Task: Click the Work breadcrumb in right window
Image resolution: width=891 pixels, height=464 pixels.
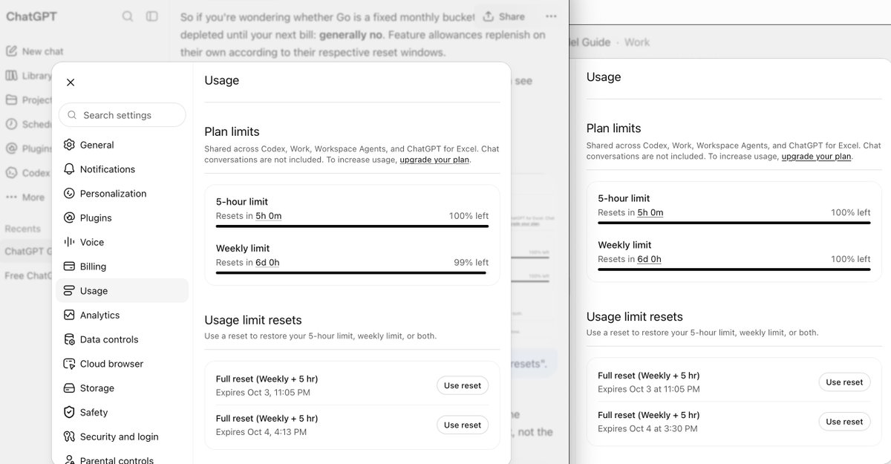Action: 637,42
